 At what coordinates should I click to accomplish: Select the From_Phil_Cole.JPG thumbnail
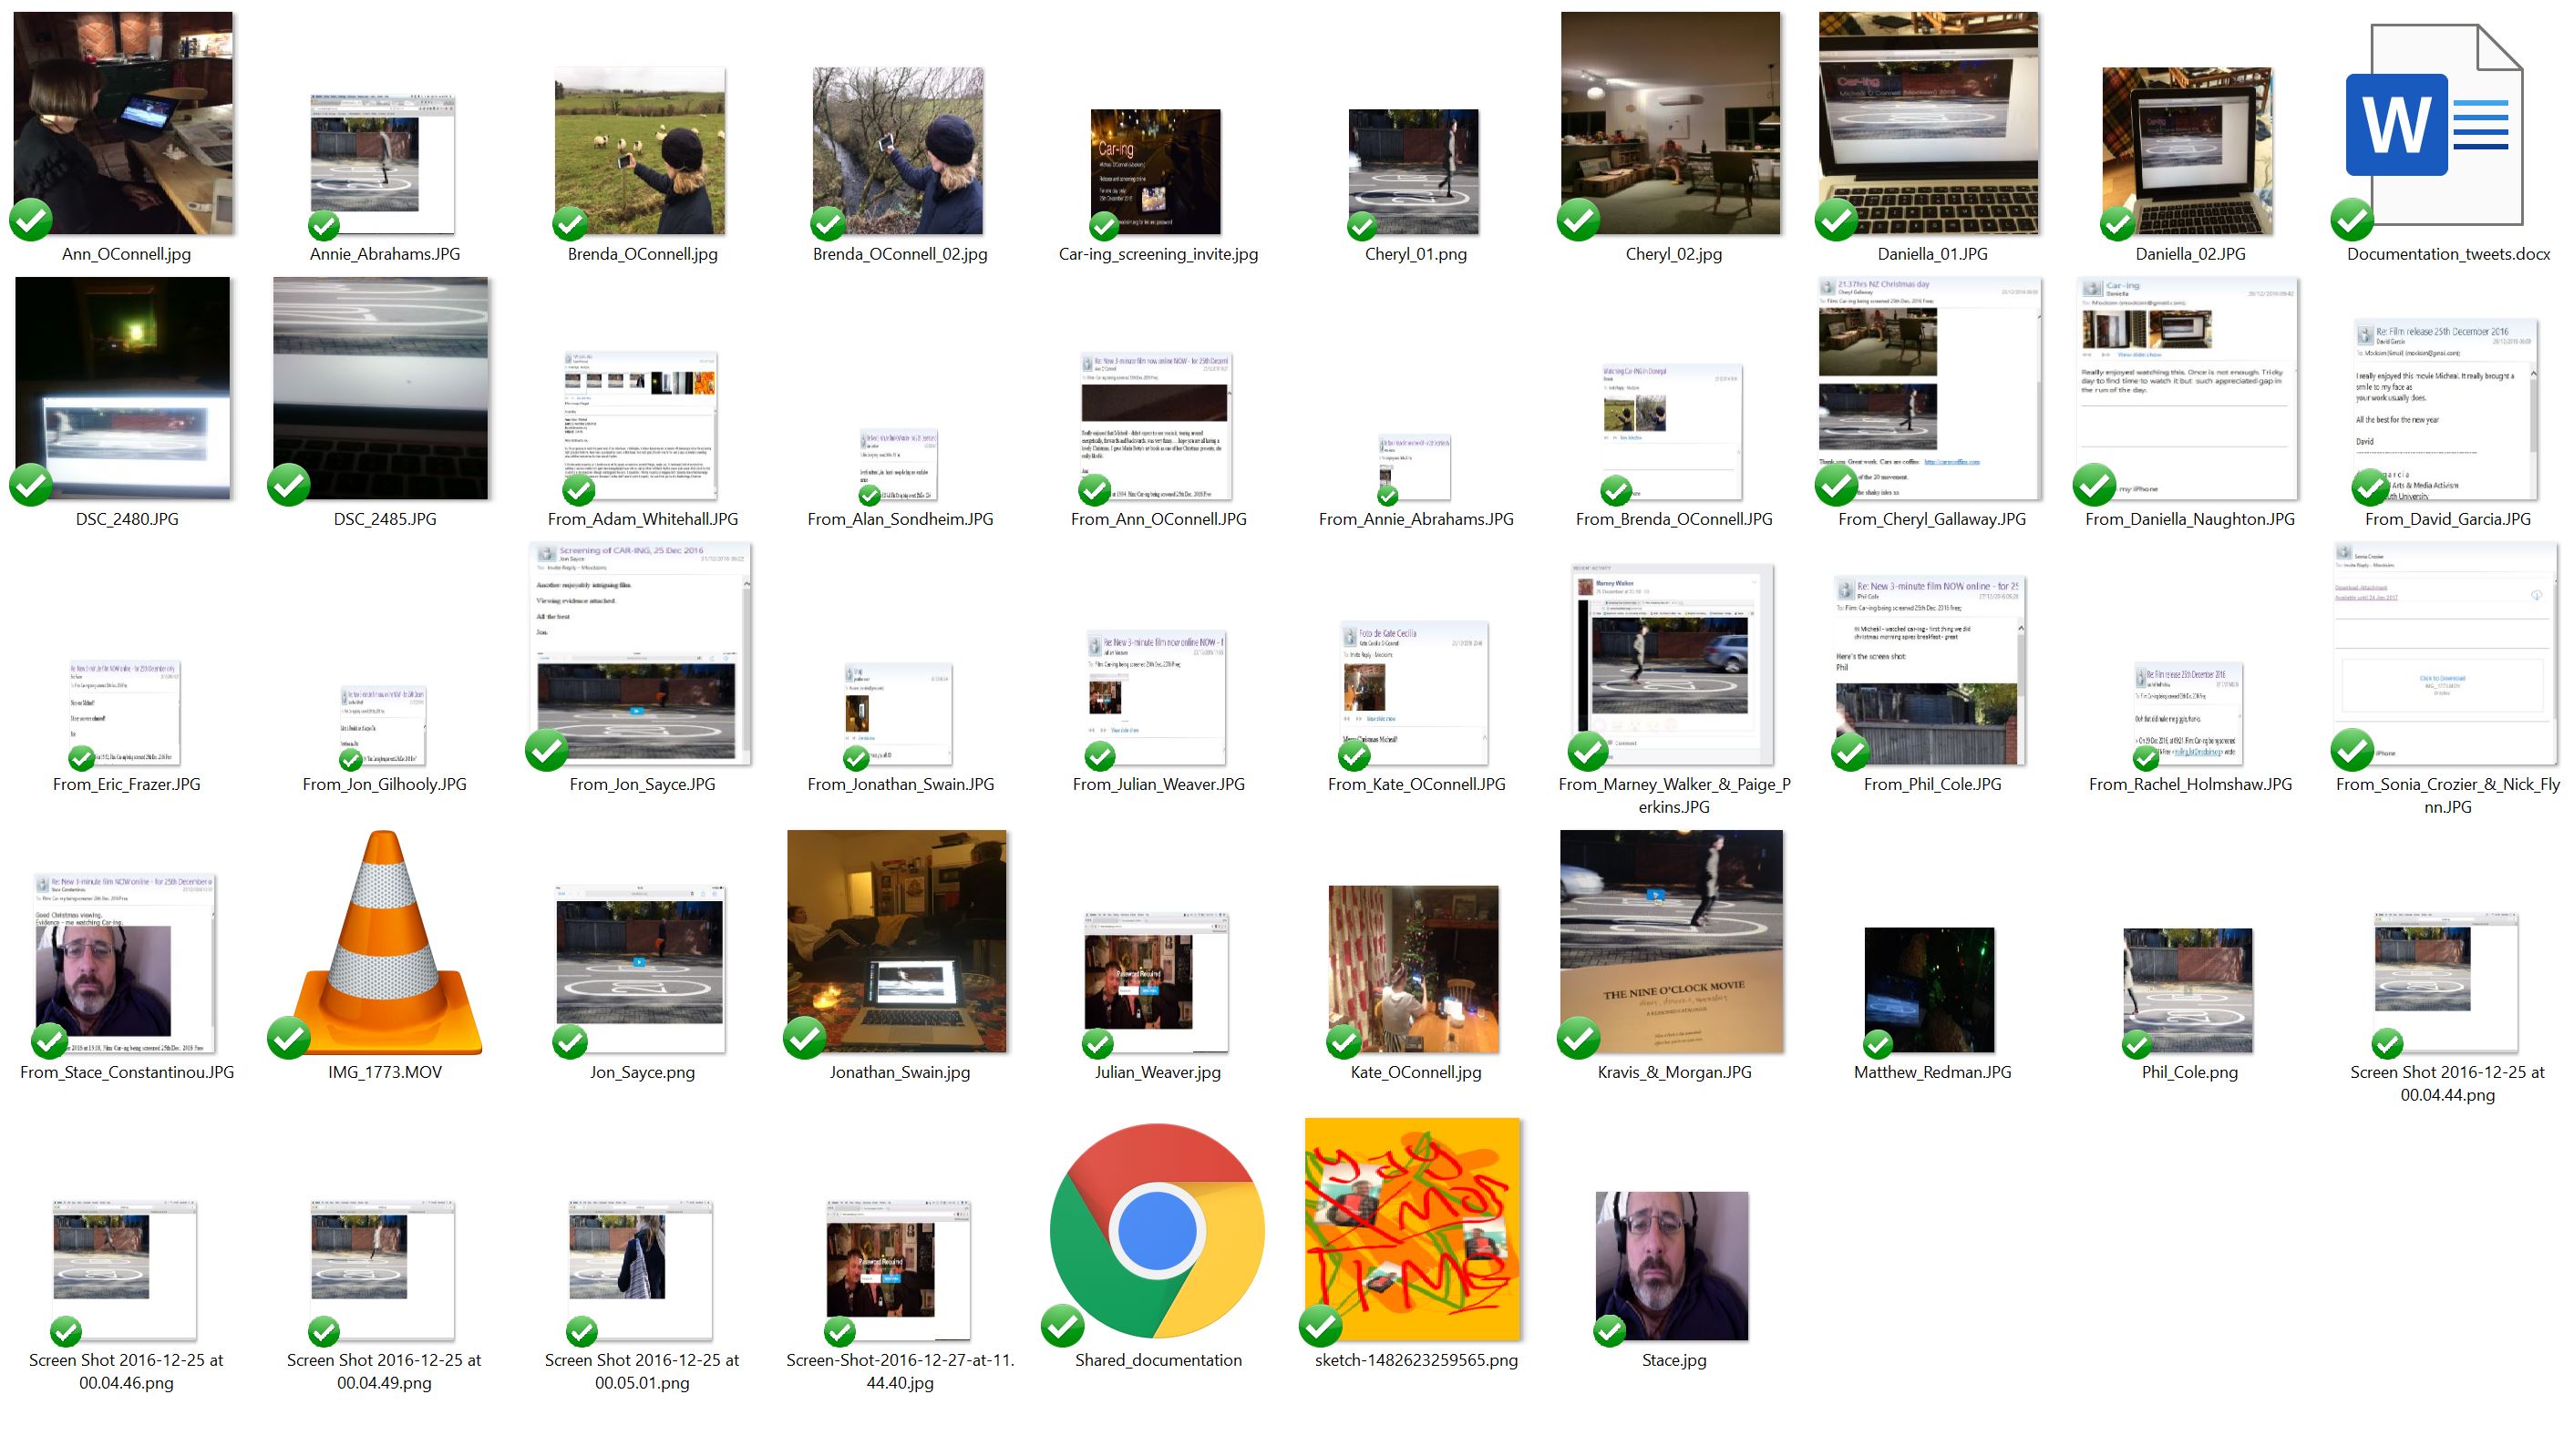(x=1930, y=670)
